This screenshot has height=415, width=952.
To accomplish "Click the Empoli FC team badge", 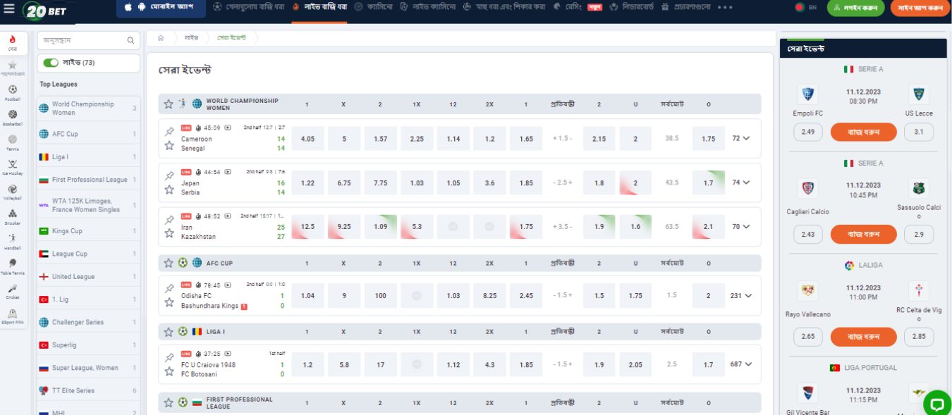I will [x=807, y=94].
